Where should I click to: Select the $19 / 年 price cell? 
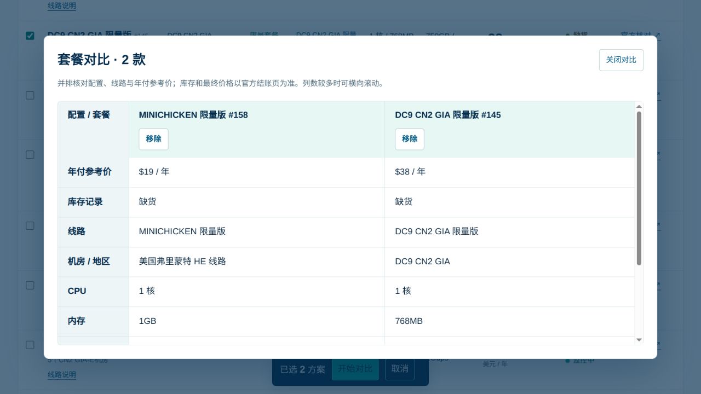pyautogui.click(x=257, y=173)
